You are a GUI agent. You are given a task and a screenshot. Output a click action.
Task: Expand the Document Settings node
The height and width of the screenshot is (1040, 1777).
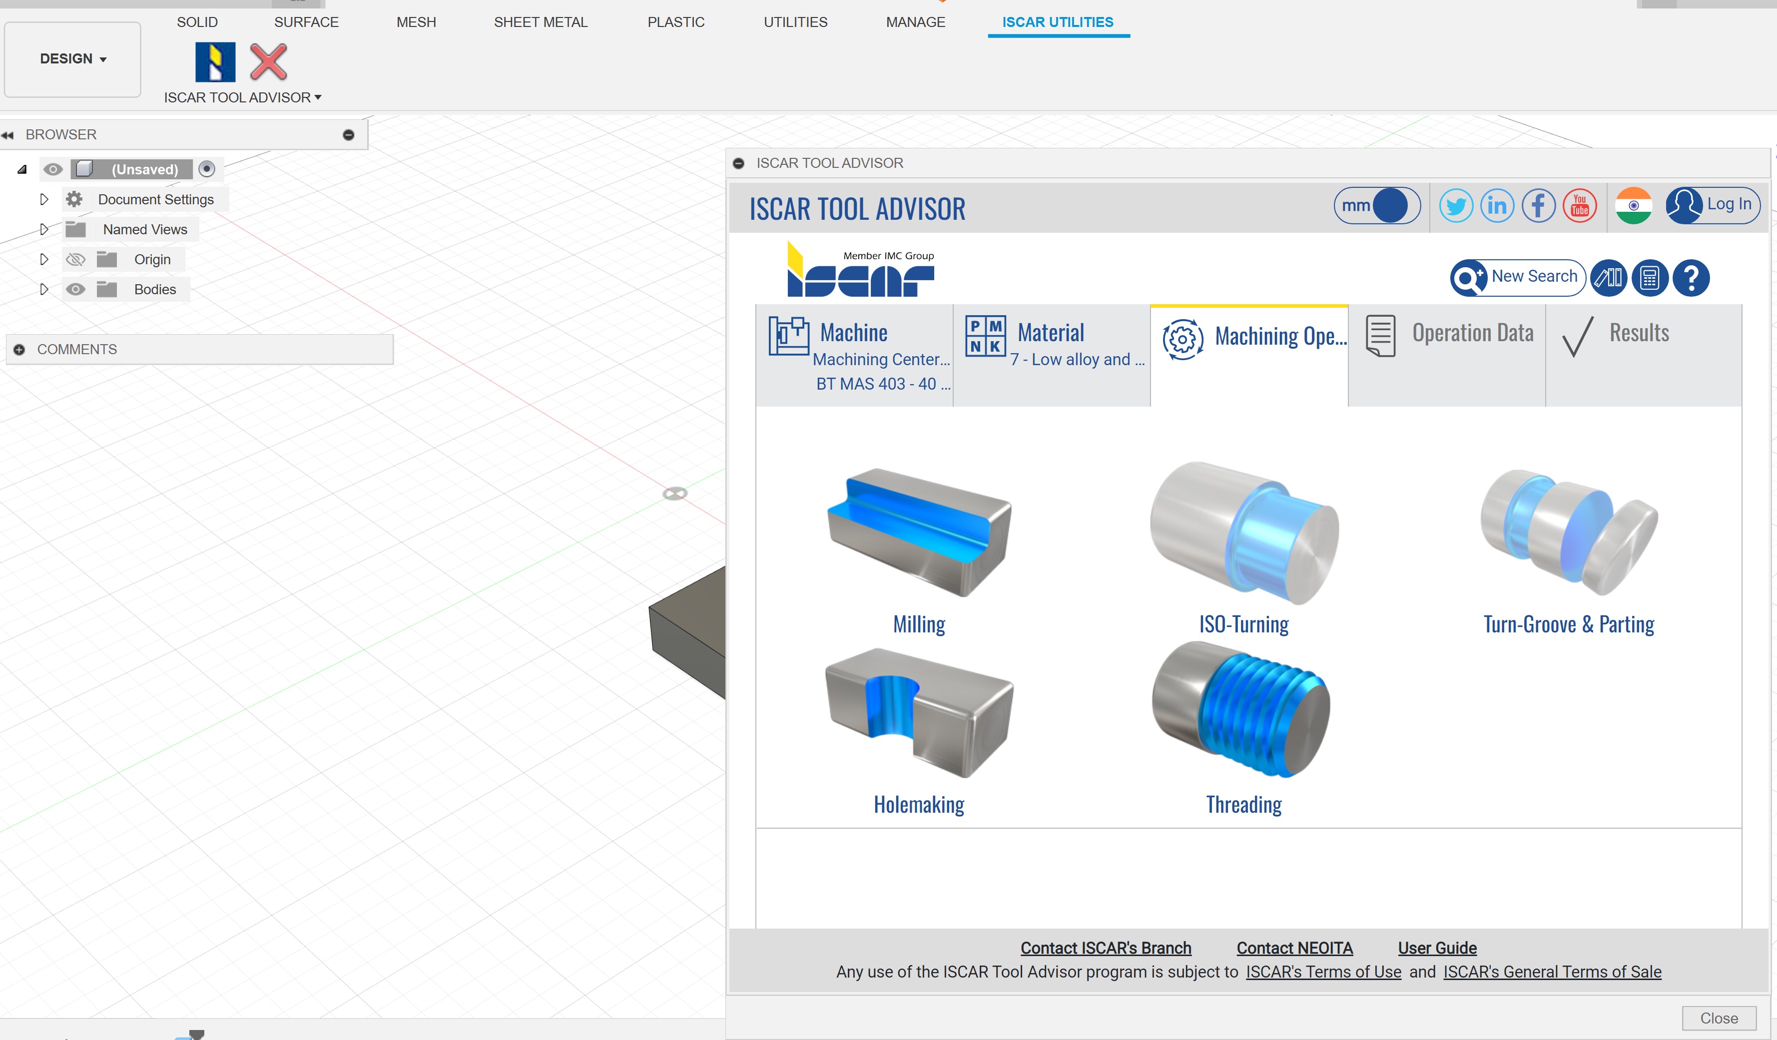tap(44, 199)
